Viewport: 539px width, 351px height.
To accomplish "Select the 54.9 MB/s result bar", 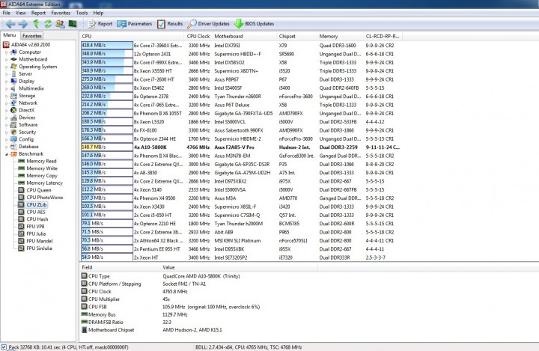I will [x=107, y=257].
